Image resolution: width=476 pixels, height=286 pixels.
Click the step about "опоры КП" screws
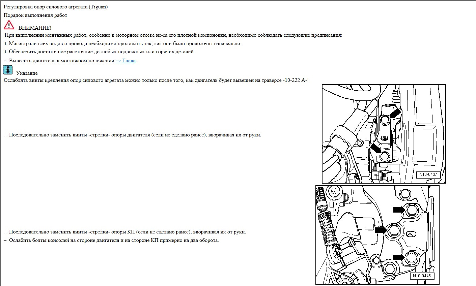128,232
